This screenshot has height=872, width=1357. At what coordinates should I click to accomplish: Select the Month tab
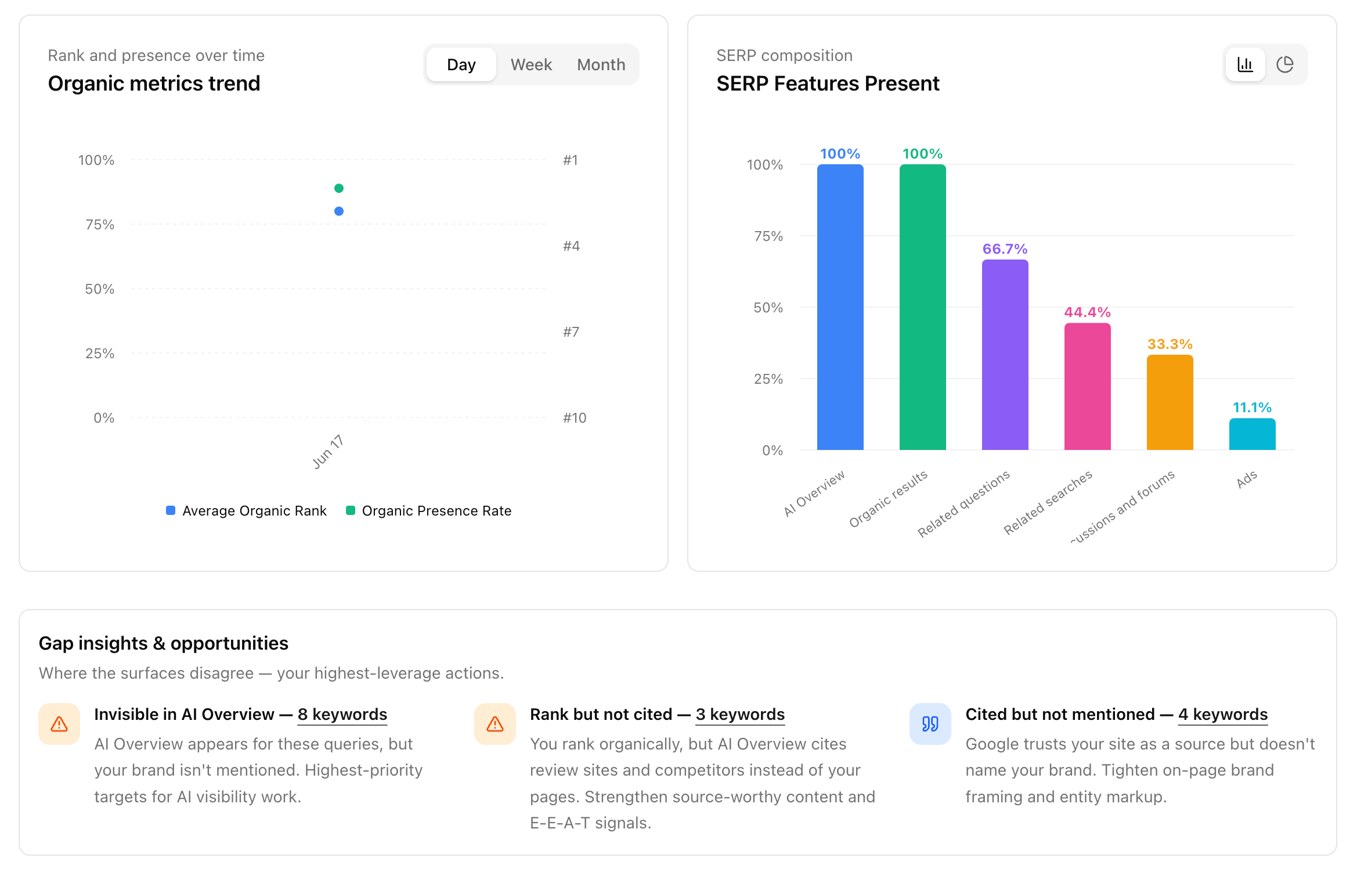point(601,64)
